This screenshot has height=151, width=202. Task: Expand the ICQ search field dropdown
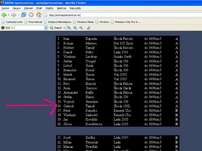coord(46,28)
